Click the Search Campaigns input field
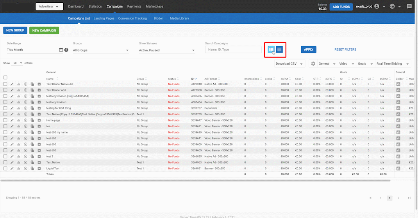Image resolution: width=418 pixels, height=218 pixels. pyautogui.click(x=233, y=49)
